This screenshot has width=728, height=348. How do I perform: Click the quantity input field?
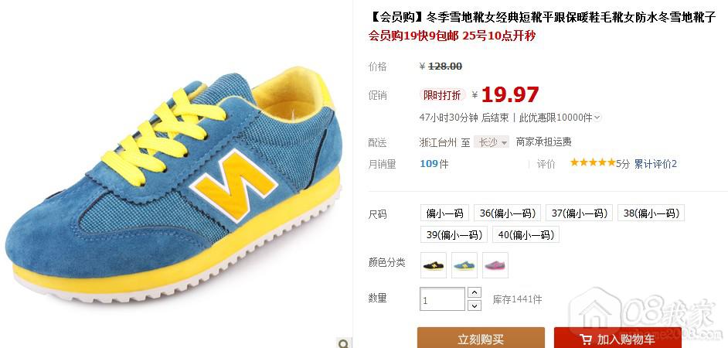pyautogui.click(x=443, y=299)
